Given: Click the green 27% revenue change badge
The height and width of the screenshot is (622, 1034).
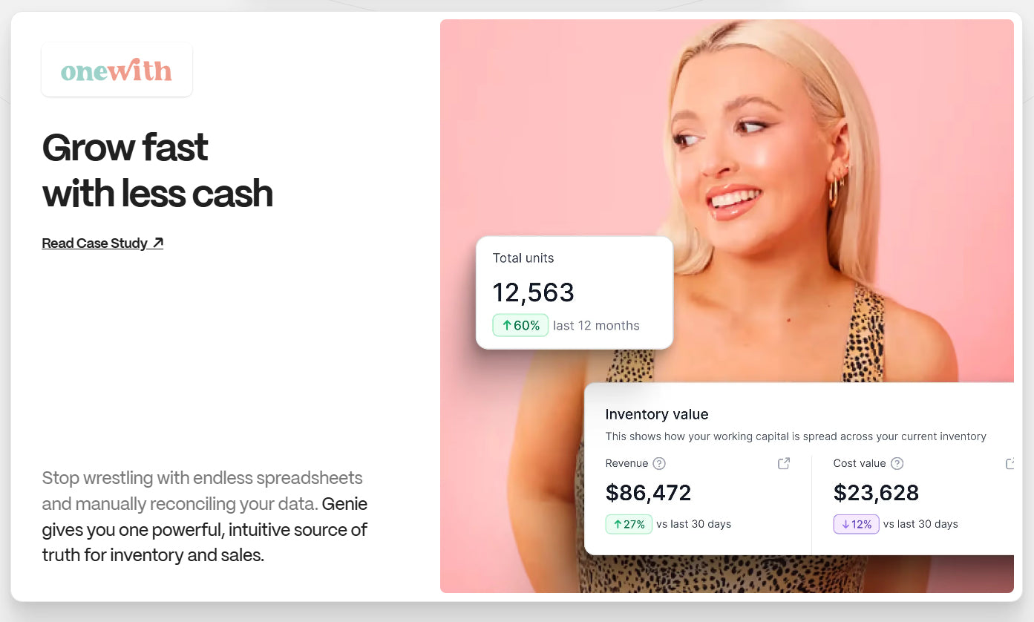Looking at the screenshot, I should pyautogui.click(x=629, y=524).
